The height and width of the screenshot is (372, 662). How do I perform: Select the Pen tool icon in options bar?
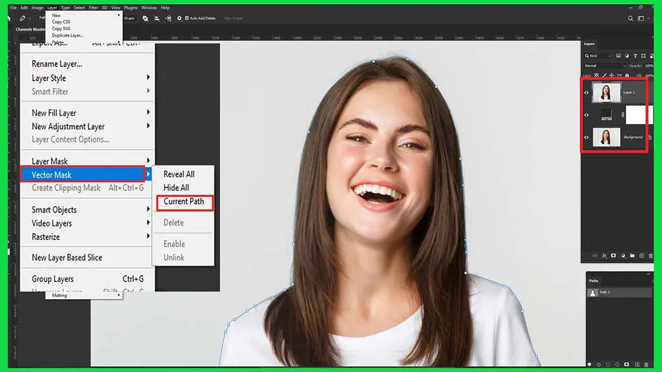click(23, 18)
